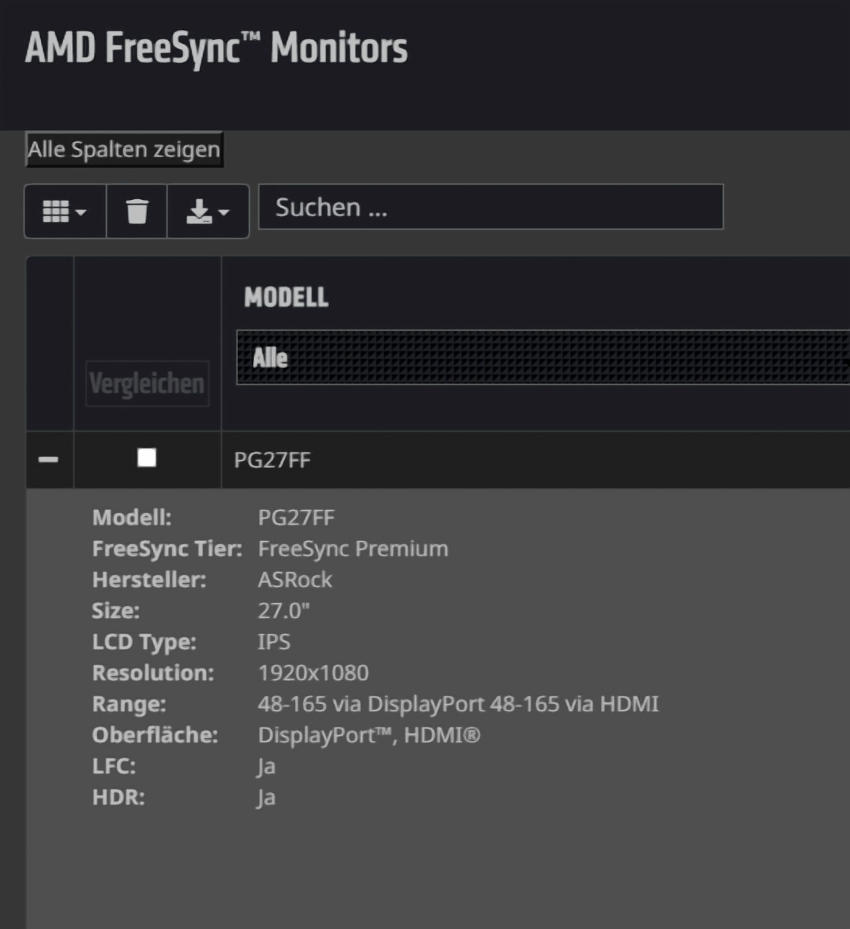Click the IPS LCD Type value
Screen dimensions: 850x929
(x=274, y=641)
